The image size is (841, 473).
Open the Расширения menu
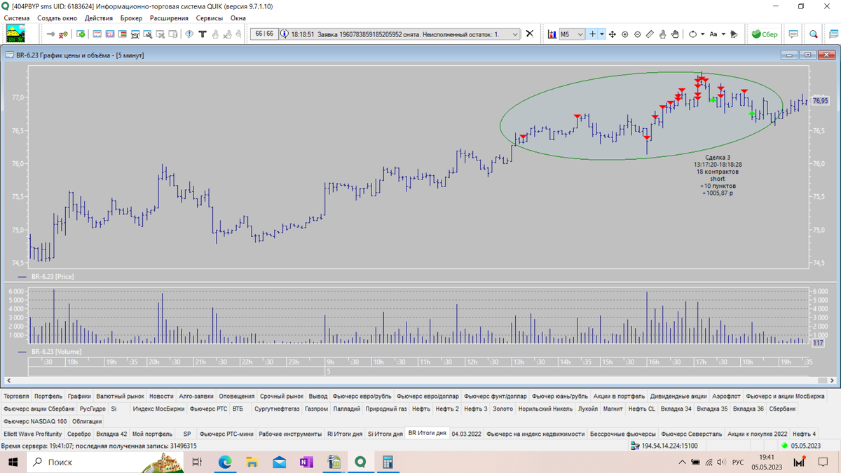pyautogui.click(x=169, y=18)
